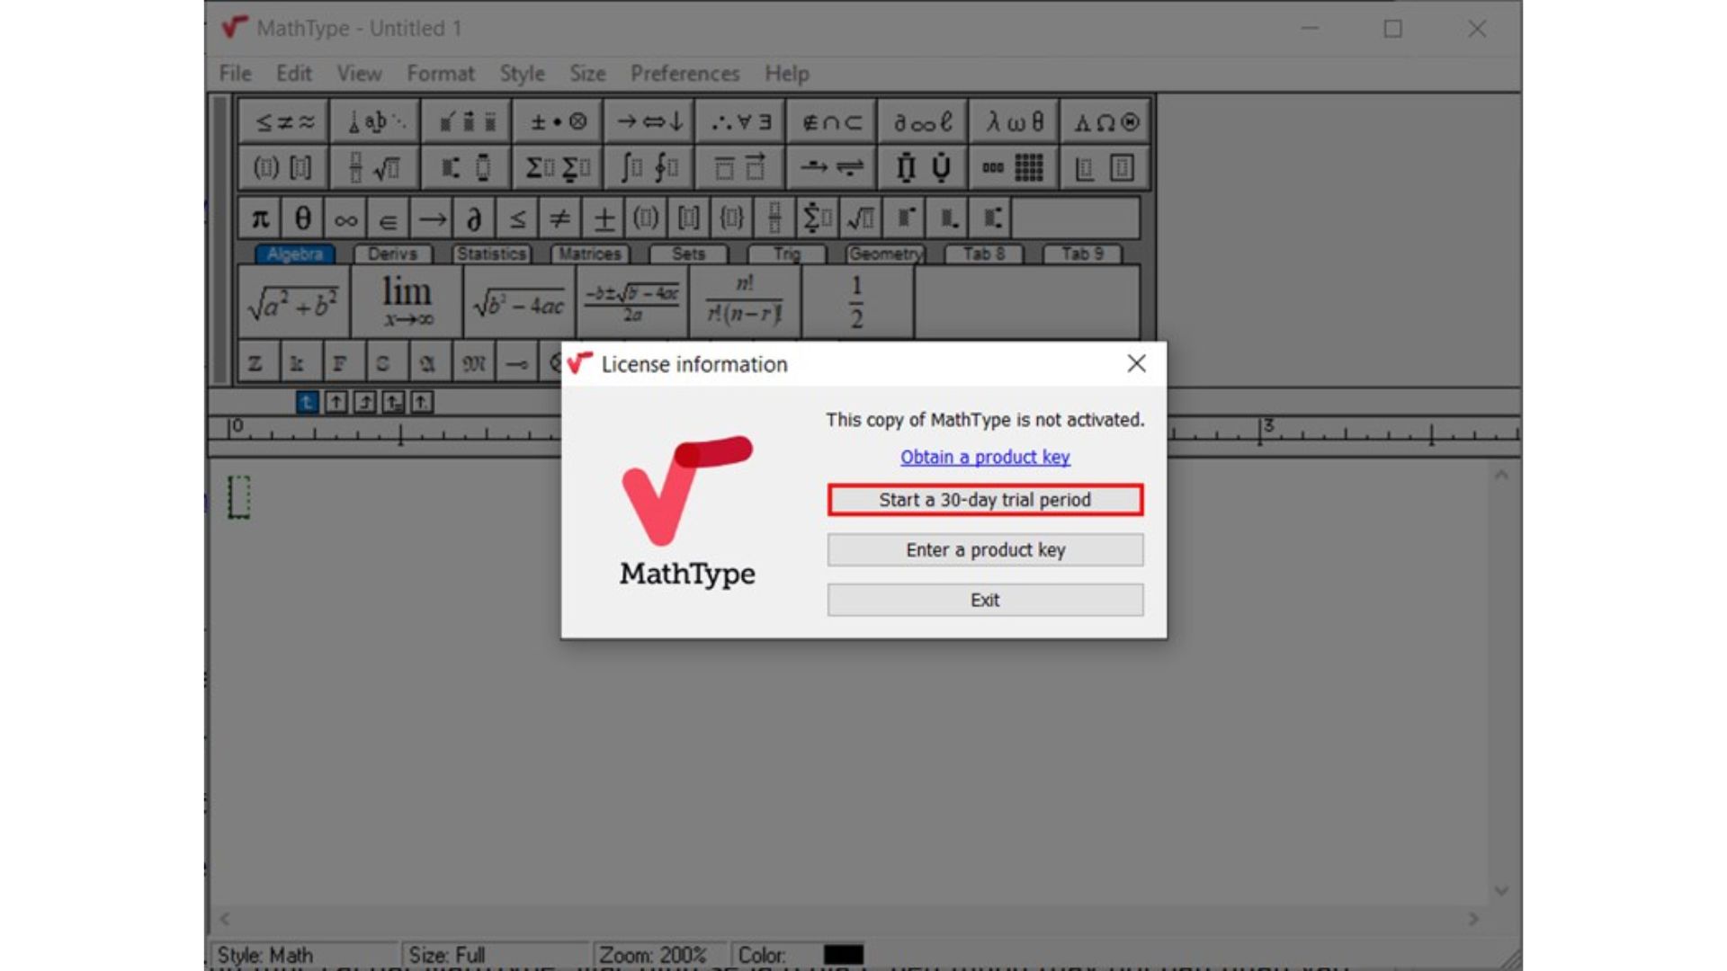Open the Preferences menu
Screen dimensions: 1727x971
(x=685, y=74)
